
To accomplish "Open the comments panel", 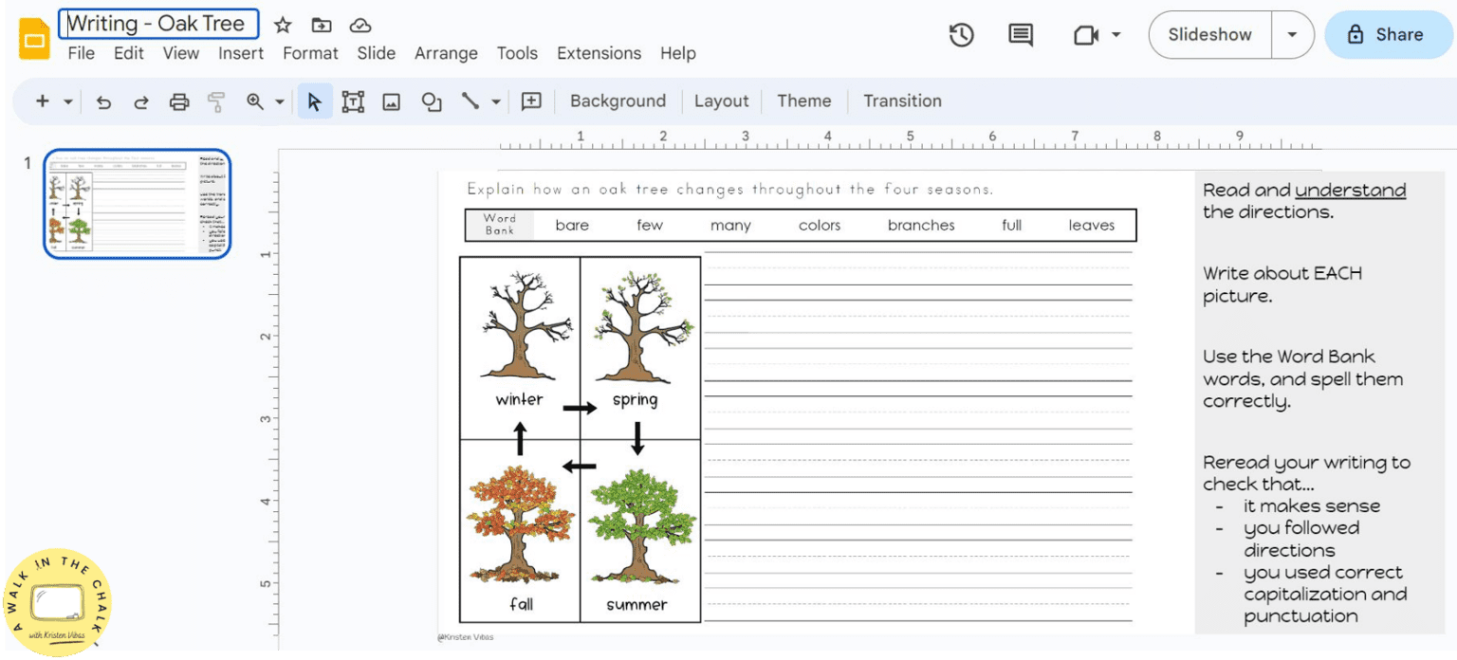I will click(x=1020, y=34).
